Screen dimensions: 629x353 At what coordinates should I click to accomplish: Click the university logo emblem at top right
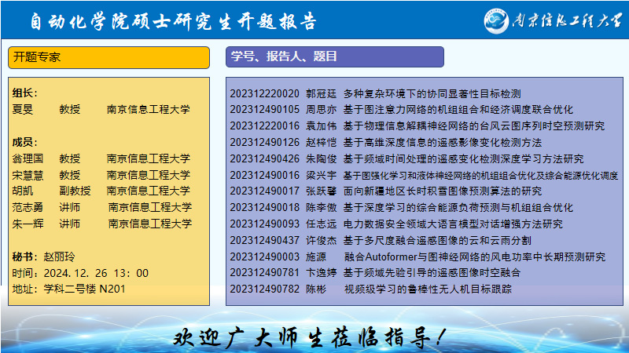(x=502, y=20)
